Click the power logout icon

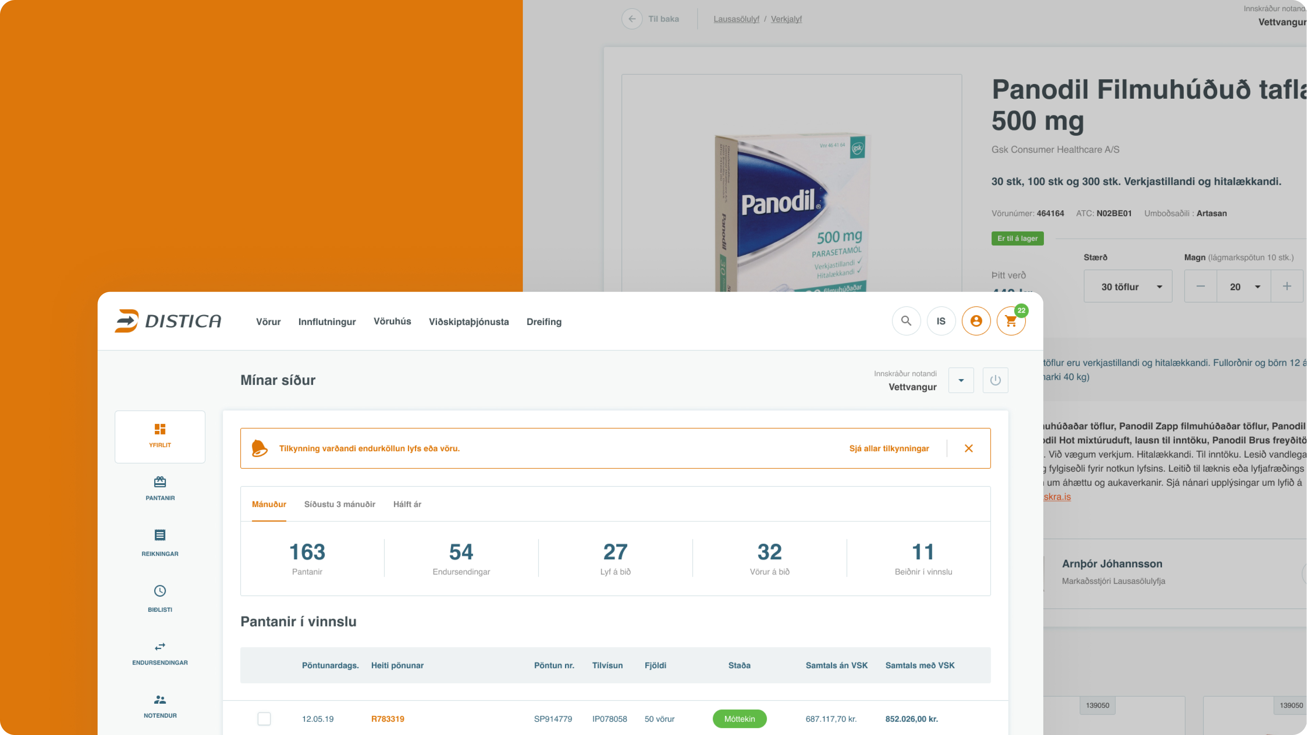(995, 380)
